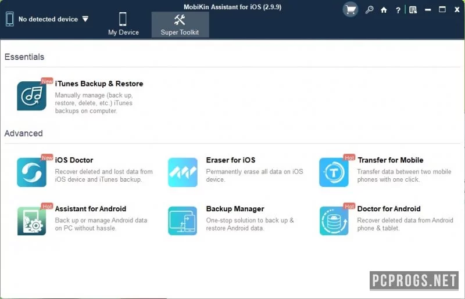Launch the Assistant for Android icon

pos(32,221)
